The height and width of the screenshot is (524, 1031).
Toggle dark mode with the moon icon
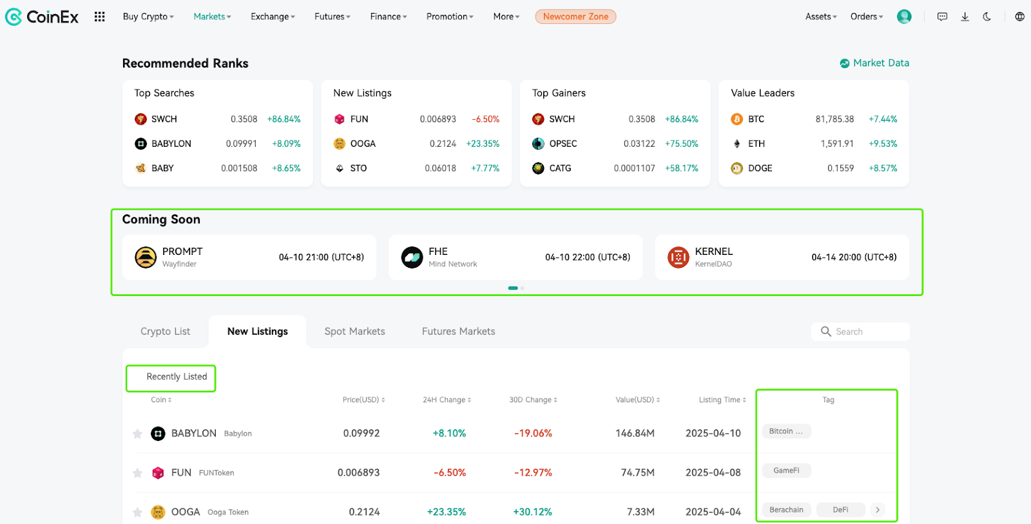987,17
